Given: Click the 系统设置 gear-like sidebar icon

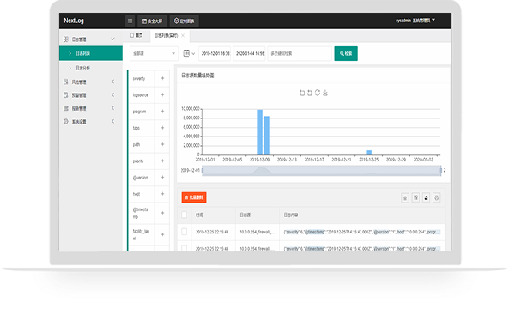Looking at the screenshot, I should click(66, 122).
